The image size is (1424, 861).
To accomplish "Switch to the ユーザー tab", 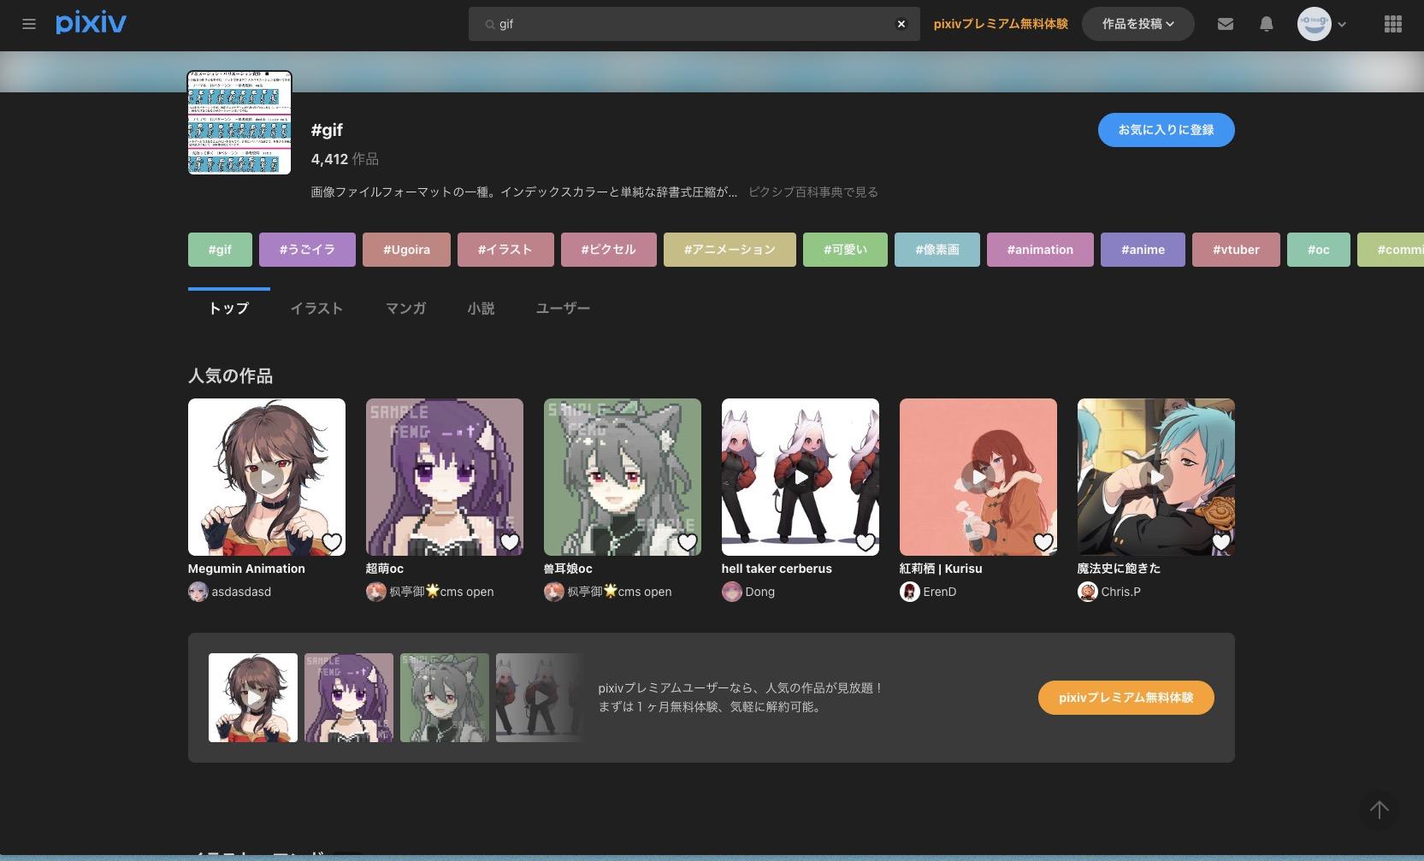I will click(563, 308).
